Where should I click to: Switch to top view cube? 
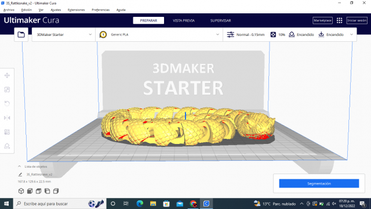click(x=38, y=191)
